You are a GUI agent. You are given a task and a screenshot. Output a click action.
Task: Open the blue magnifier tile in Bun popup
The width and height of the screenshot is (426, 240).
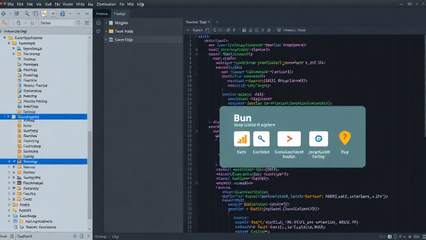point(261,139)
